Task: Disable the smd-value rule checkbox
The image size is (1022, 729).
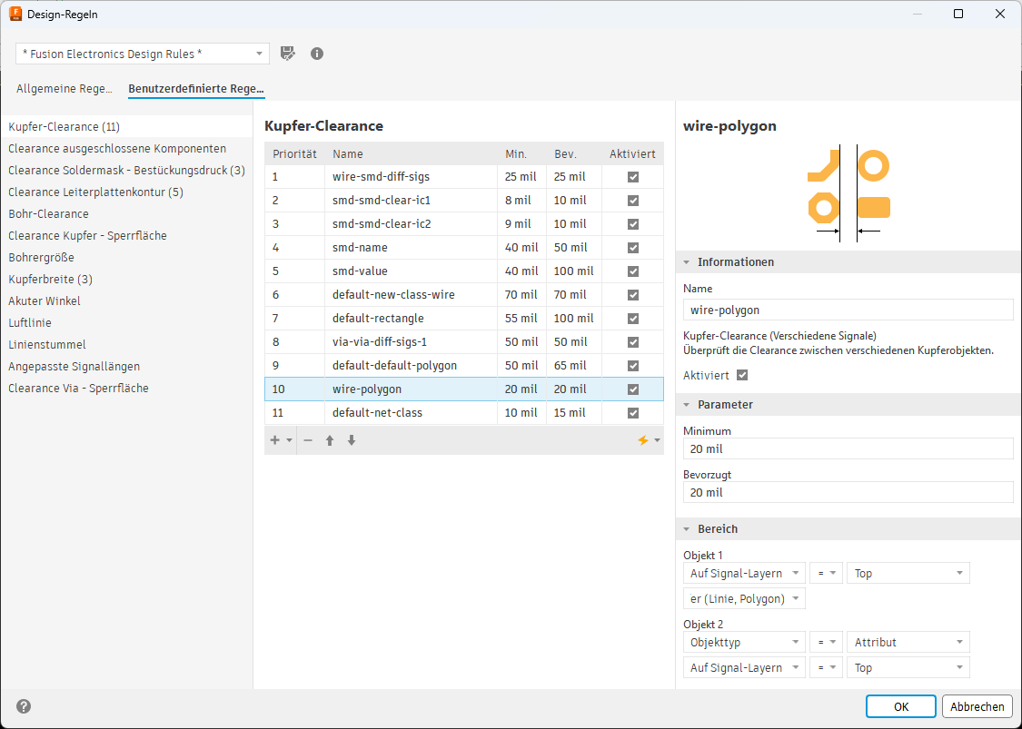Action: click(x=633, y=271)
